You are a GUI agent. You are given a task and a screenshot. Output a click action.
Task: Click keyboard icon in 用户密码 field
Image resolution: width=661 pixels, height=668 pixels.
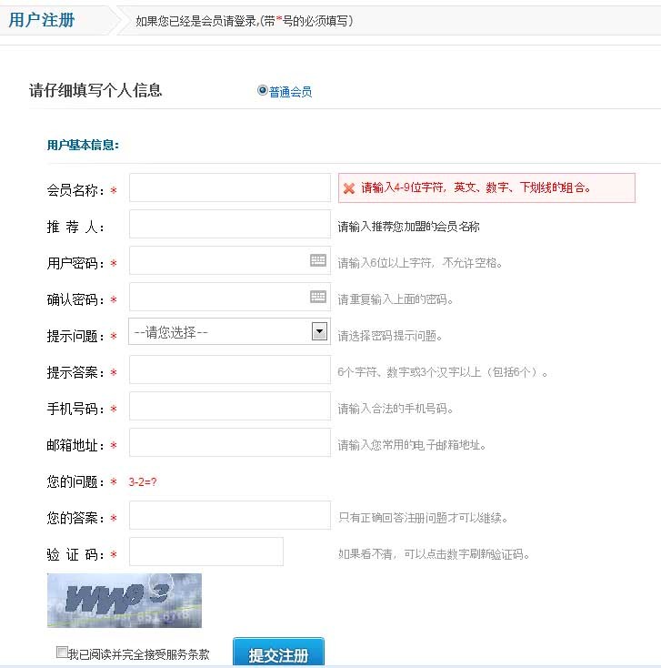(318, 260)
